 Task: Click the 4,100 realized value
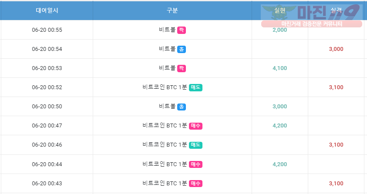click(279, 68)
